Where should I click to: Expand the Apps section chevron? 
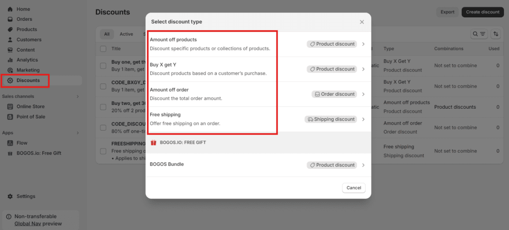click(78, 133)
